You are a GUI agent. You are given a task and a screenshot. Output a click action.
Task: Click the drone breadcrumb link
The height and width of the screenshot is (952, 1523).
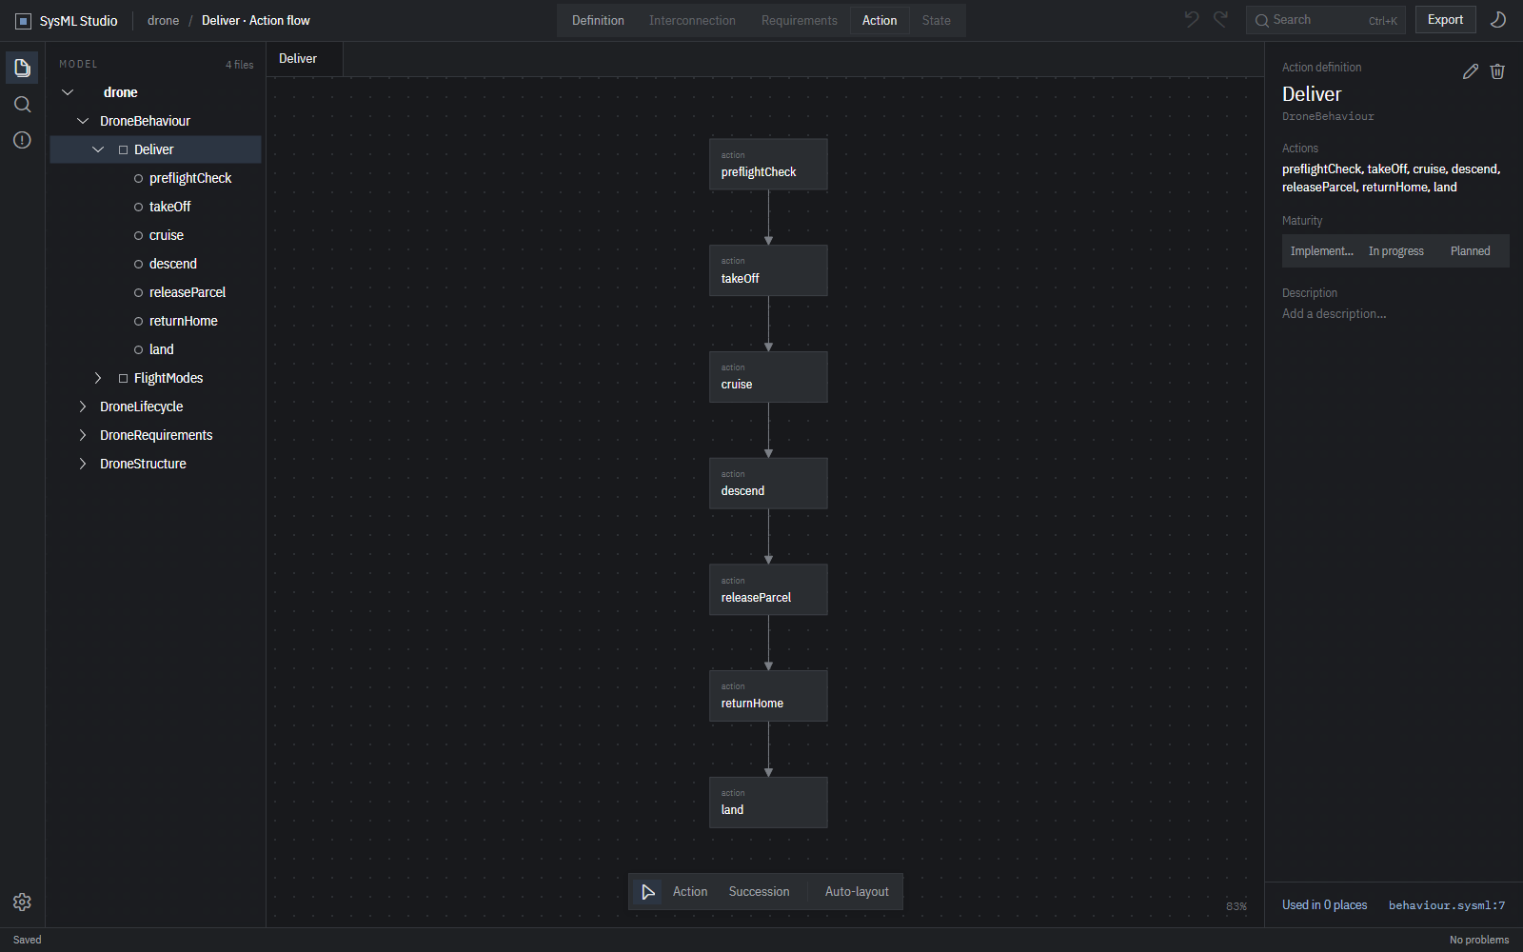tap(163, 21)
